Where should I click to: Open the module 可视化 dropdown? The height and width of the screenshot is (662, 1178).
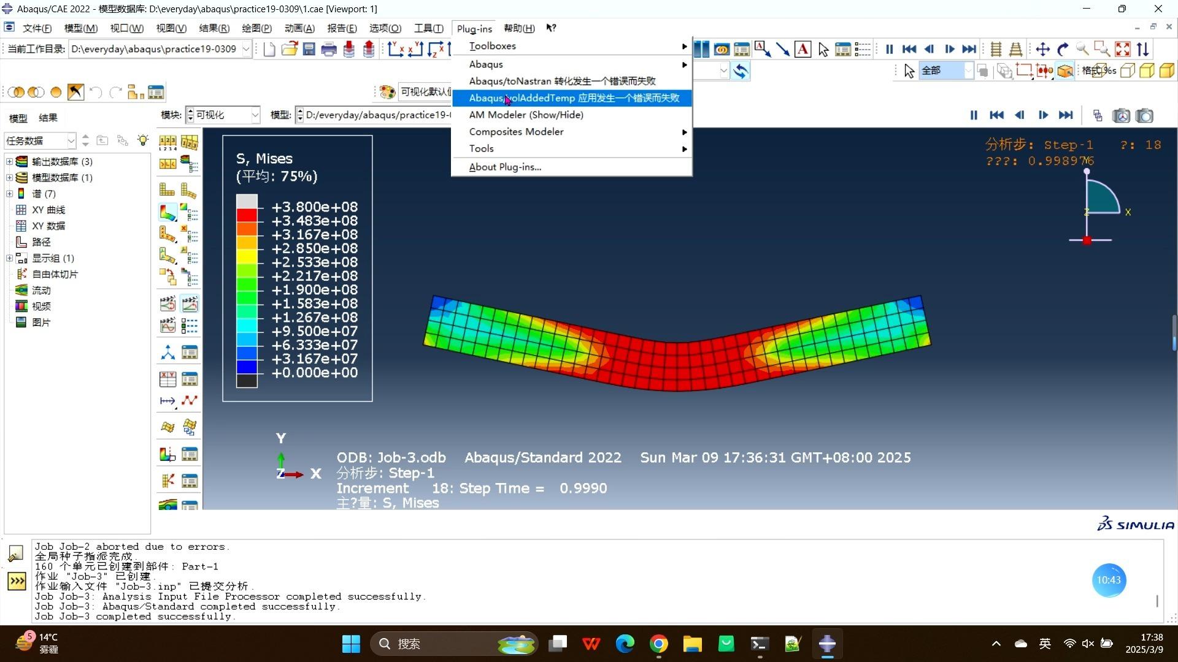click(255, 115)
